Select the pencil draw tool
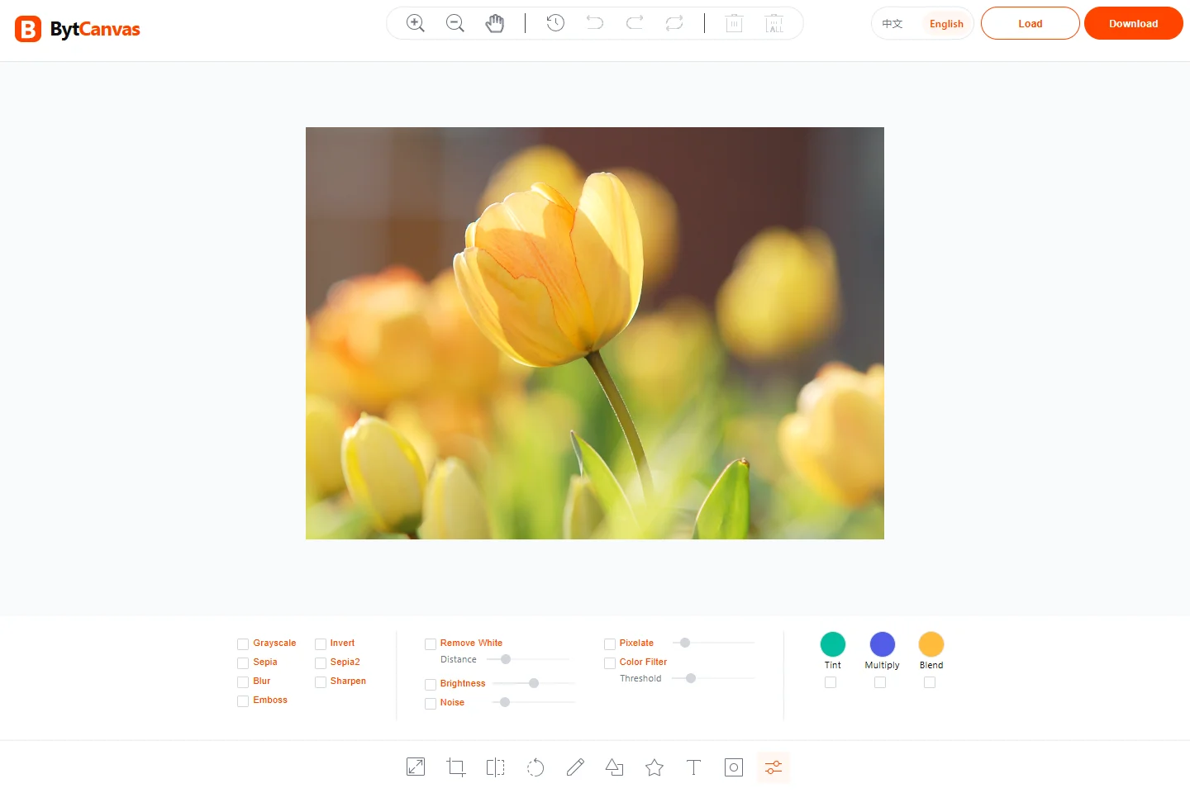Viewport: 1190px width, 793px height. 575,767
